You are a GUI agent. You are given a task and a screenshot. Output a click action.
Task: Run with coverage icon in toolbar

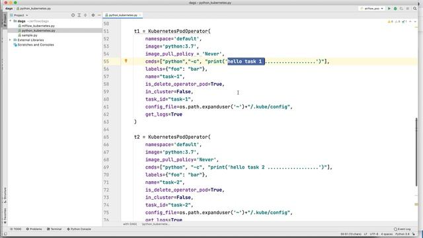[x=401, y=9]
